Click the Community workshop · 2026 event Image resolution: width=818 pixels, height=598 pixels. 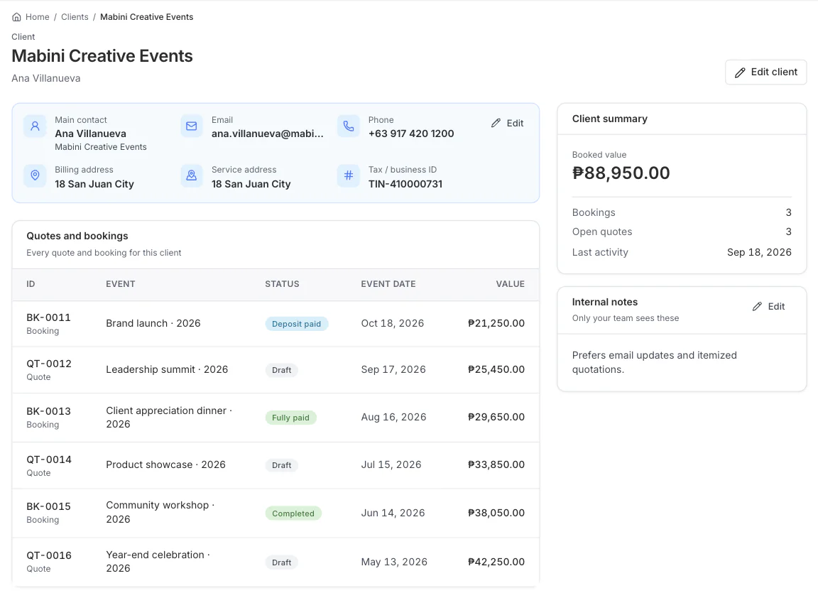coord(160,513)
